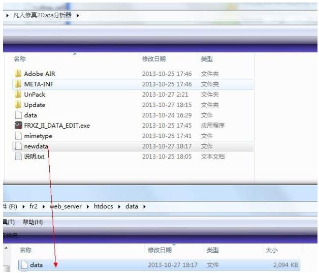
Task: Sort bottom window by 大小 column
Action: pos(272,250)
